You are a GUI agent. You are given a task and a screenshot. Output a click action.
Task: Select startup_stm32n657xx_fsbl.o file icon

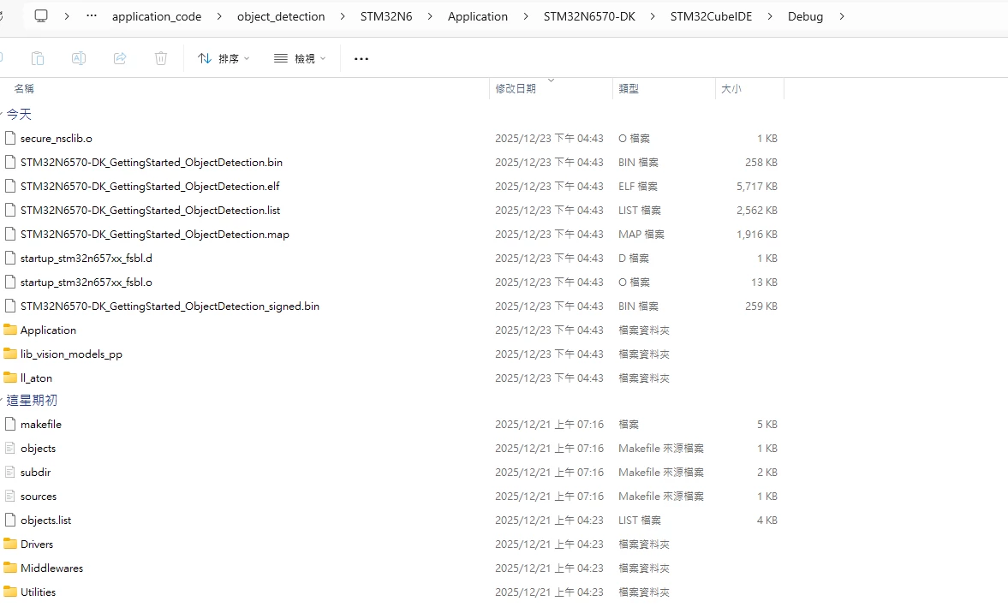[x=9, y=282]
